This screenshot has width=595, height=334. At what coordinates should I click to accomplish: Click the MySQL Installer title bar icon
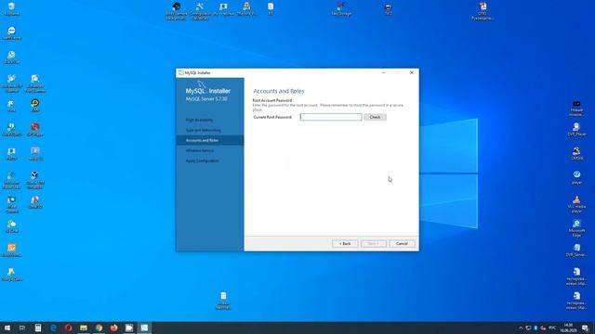(x=181, y=72)
